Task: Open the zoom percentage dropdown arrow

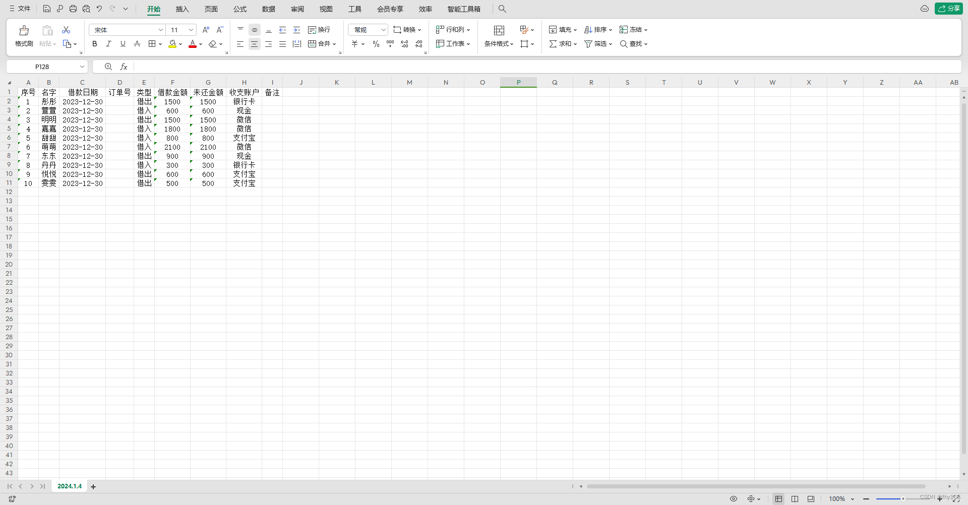Action: (x=853, y=499)
